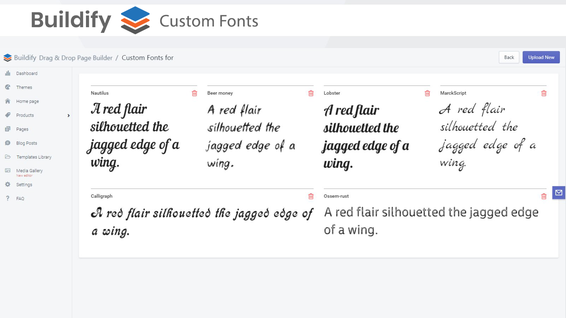Click the Dashboard bar chart icon
This screenshot has width=566, height=318.
(8, 73)
